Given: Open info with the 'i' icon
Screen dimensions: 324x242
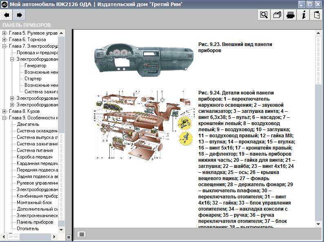Looking at the screenshot, I should pos(304,15).
